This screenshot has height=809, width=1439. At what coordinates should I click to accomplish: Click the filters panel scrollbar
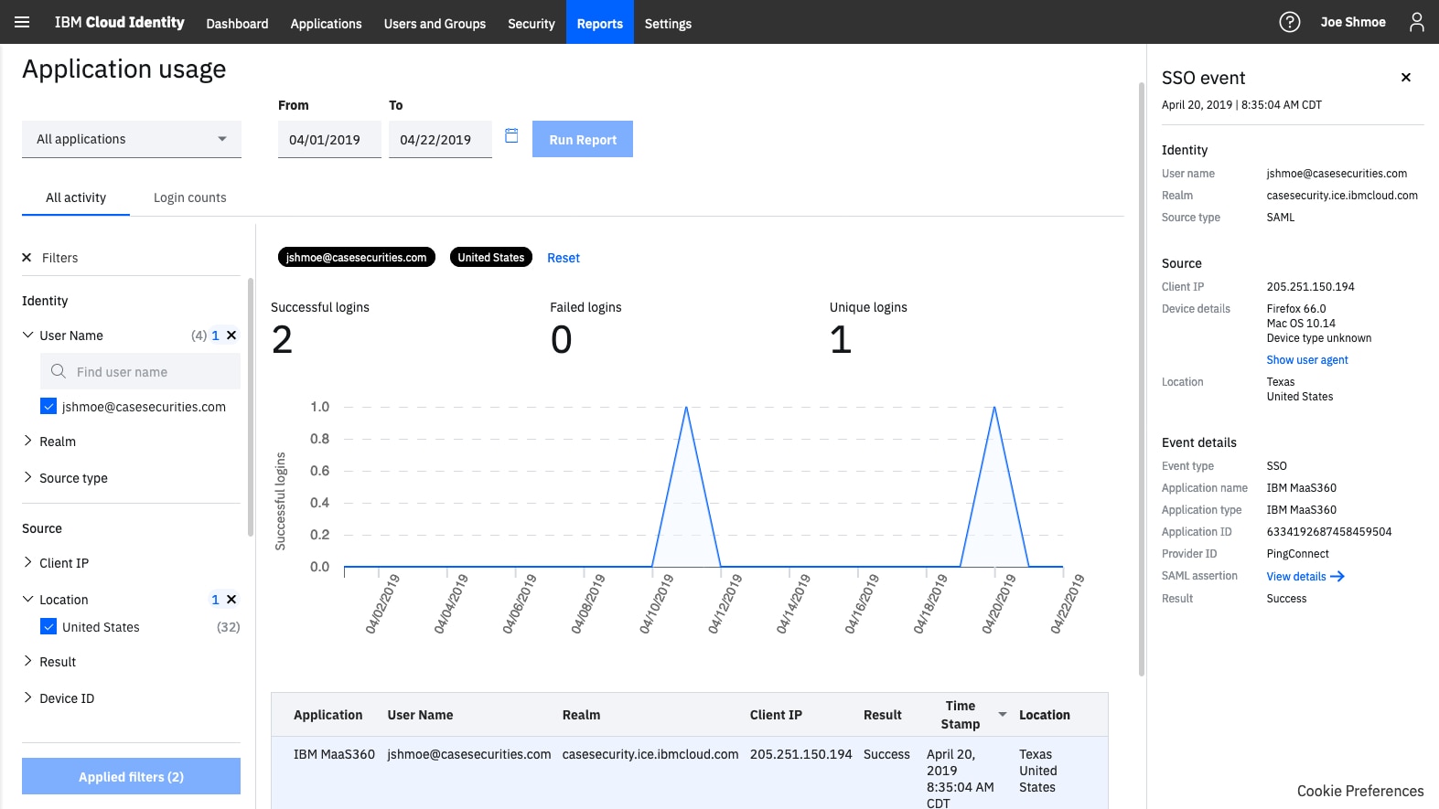tap(250, 407)
